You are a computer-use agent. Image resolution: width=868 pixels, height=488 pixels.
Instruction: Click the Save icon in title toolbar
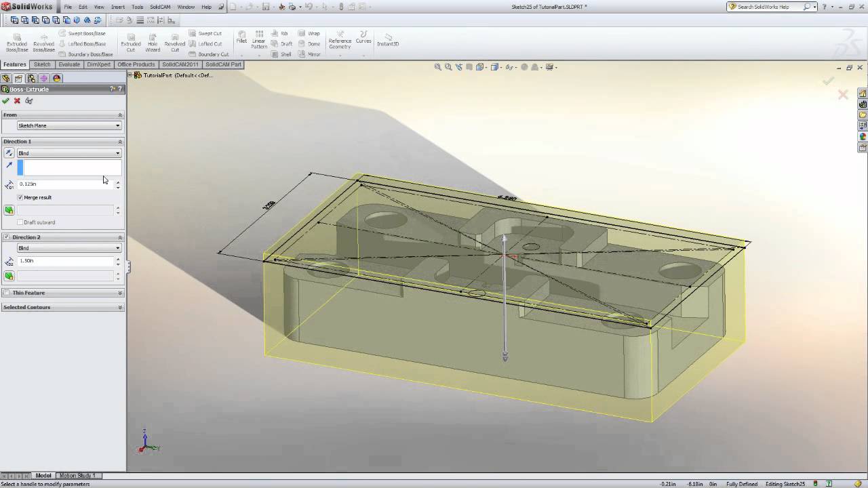pos(266,7)
